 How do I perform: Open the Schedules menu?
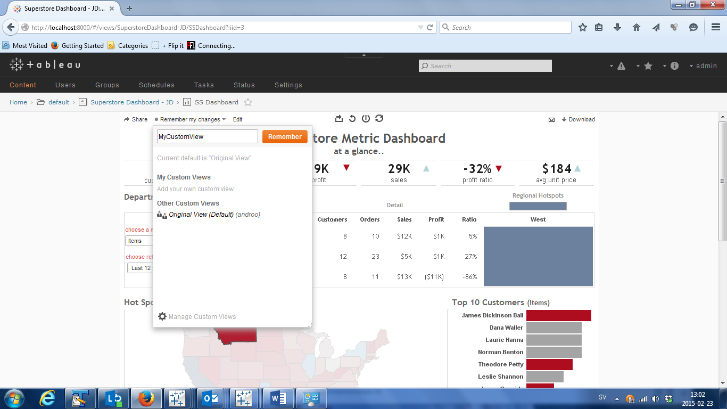pyautogui.click(x=156, y=85)
